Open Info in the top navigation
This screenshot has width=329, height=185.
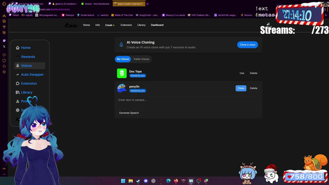pyautogui.click(x=97, y=25)
